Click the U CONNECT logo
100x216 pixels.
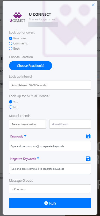[x=17, y=17]
